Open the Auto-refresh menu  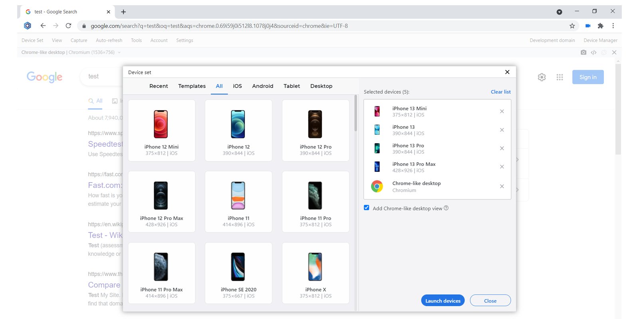coord(109,40)
